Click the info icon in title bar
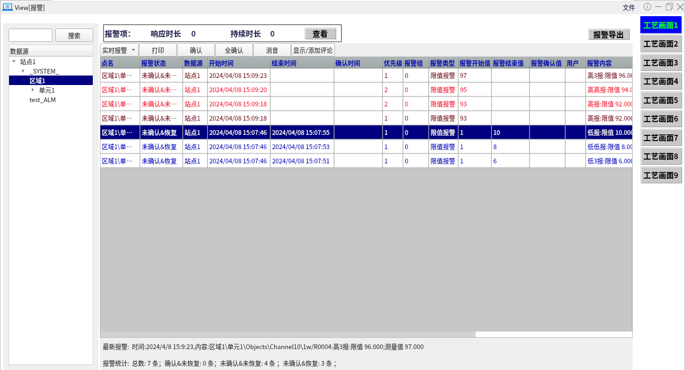The height and width of the screenshot is (370, 685). 647,7
